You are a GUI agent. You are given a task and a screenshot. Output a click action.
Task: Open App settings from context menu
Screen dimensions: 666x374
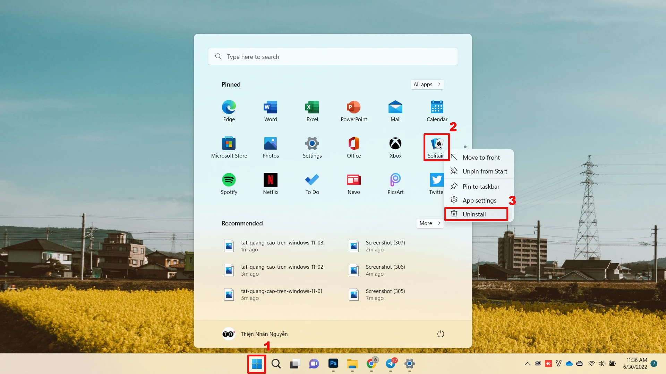(479, 200)
